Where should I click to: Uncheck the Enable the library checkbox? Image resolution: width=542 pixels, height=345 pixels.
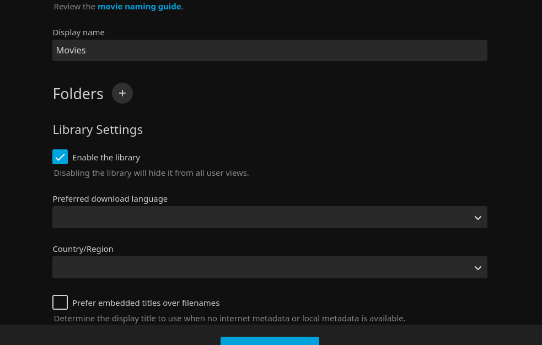tap(60, 157)
